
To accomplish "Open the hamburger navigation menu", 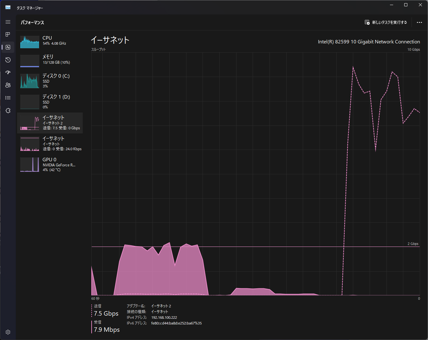I will pyautogui.click(x=8, y=22).
